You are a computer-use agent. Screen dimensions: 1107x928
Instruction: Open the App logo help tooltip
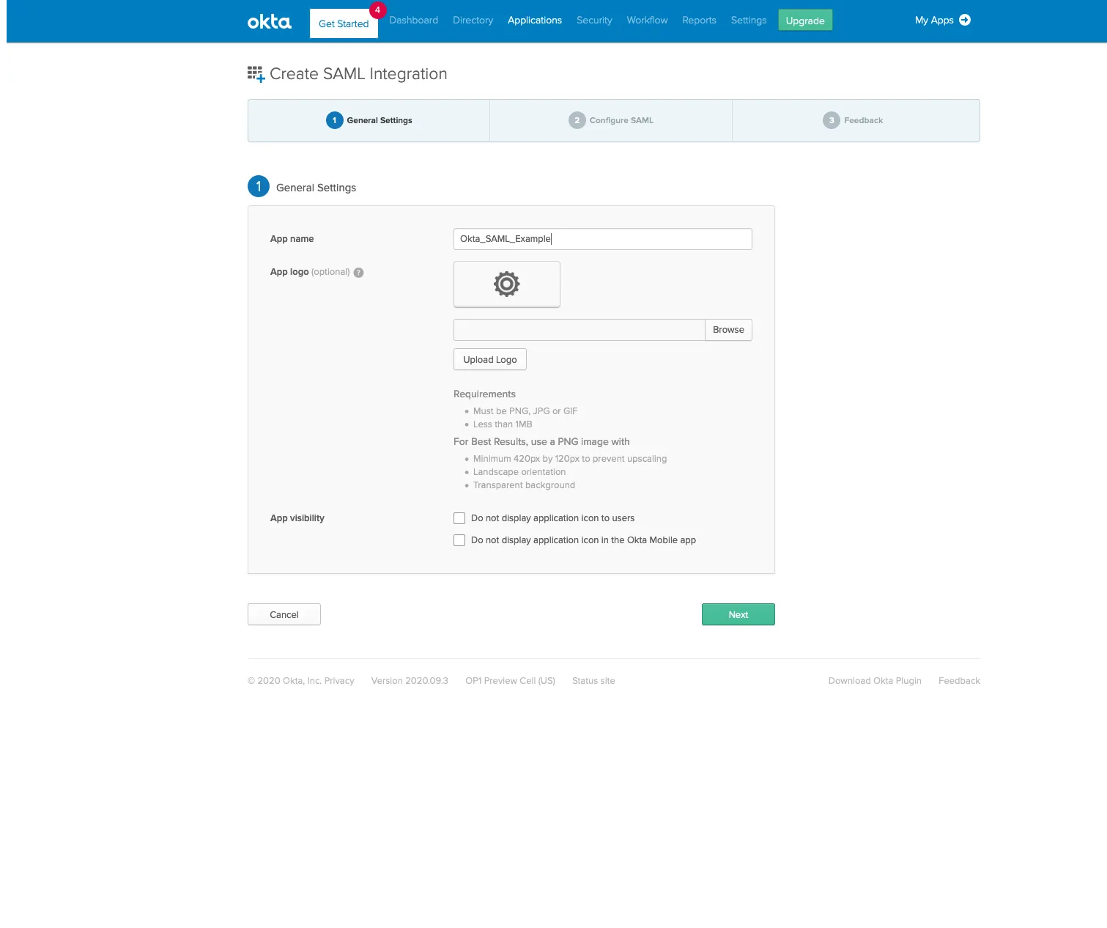[x=358, y=272]
